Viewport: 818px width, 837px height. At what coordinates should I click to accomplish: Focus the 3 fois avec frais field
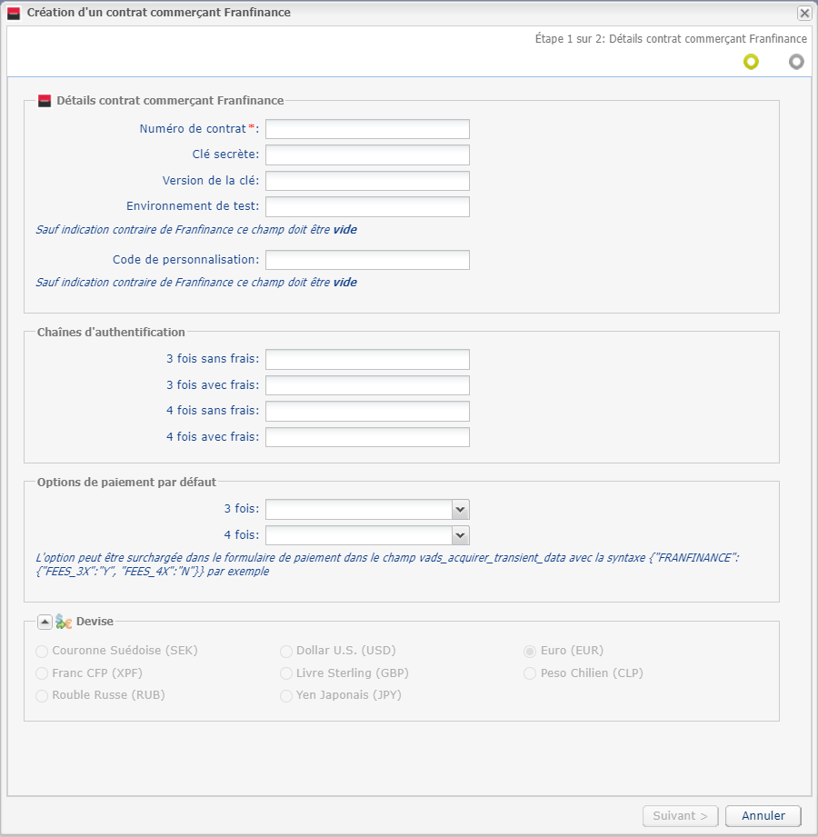pos(367,385)
